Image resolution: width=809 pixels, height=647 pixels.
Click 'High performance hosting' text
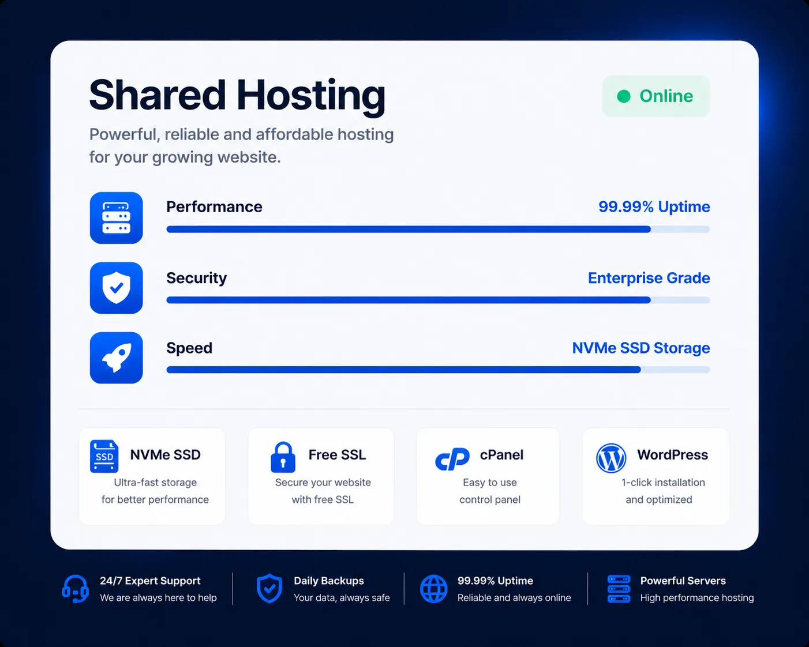pyautogui.click(x=697, y=598)
